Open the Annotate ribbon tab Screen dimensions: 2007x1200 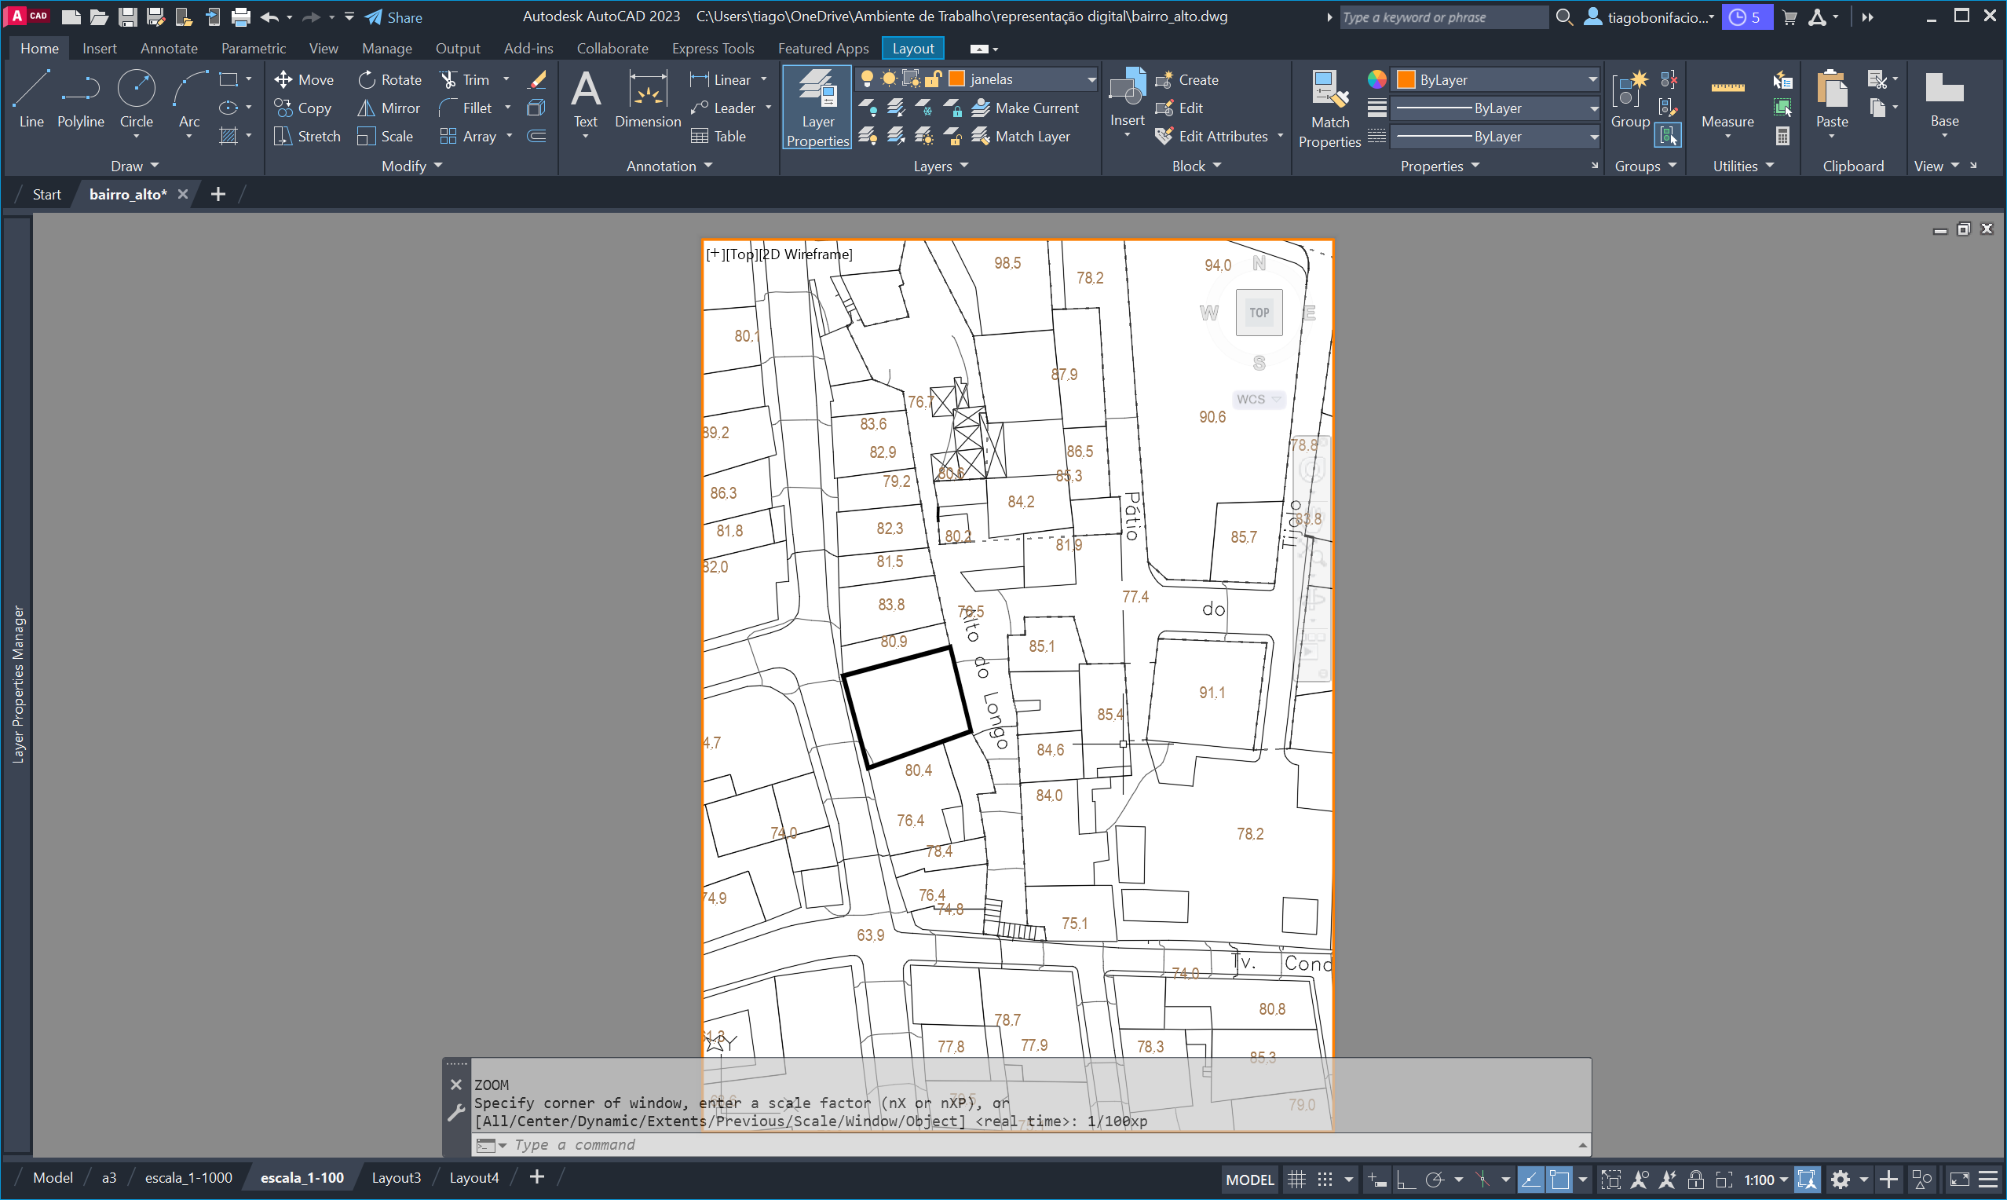coord(168,49)
